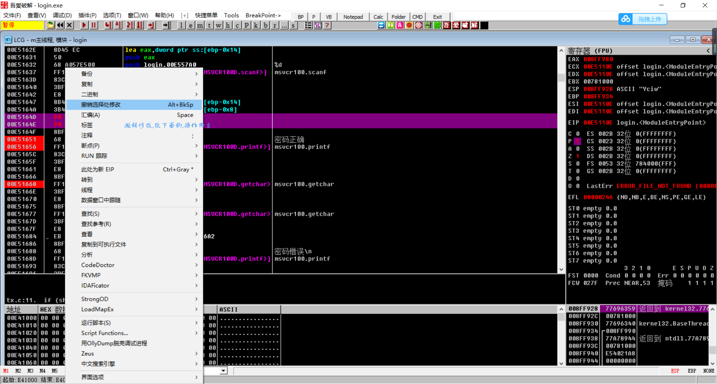Open the log window with the 'l' icon
Image resolution: width=717 pixels, height=384 pixels.
(181, 25)
